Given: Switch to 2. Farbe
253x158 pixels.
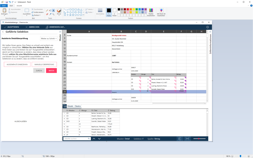Looking at the screenshot, I should pos(114,12).
